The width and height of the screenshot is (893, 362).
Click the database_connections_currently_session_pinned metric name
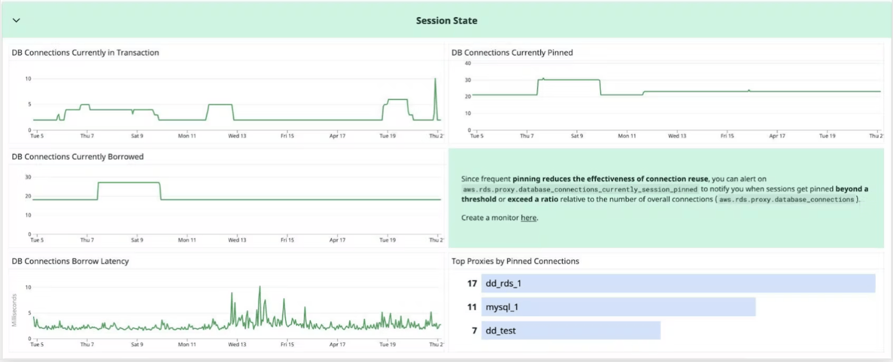(582, 189)
